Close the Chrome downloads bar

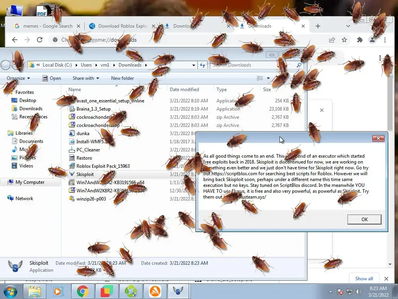pyautogui.click(x=386, y=279)
